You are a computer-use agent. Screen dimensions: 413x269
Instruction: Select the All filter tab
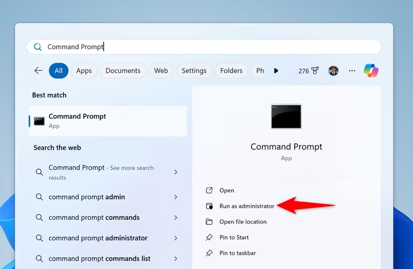click(x=58, y=71)
